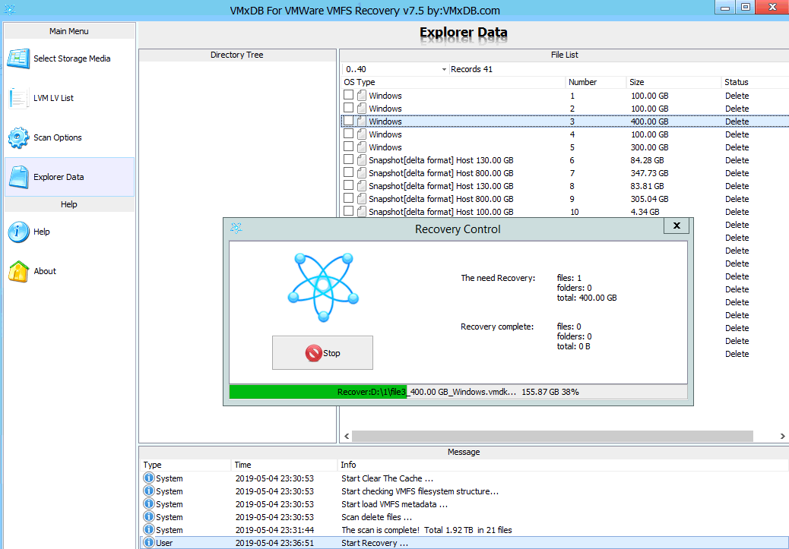The width and height of the screenshot is (789, 549).
Task: Select checkbox of the 300.00 GB Windows file
Action: coord(348,147)
